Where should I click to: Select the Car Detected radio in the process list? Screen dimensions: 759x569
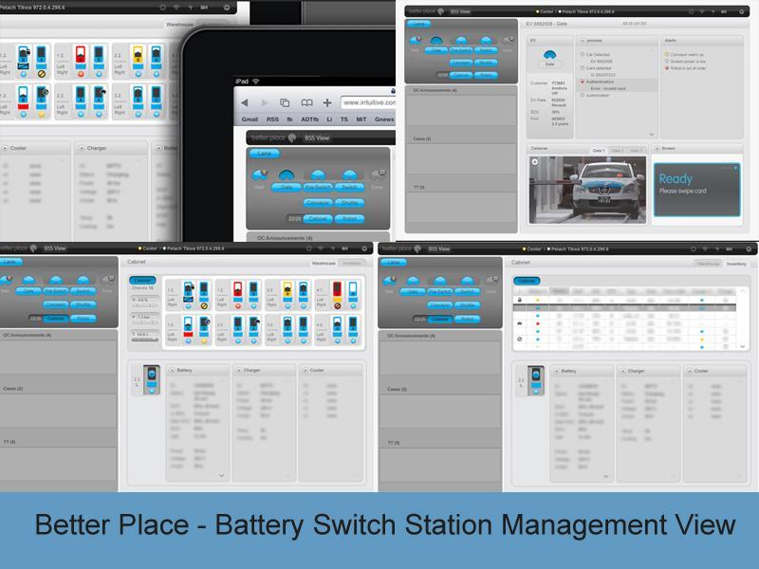[582, 55]
